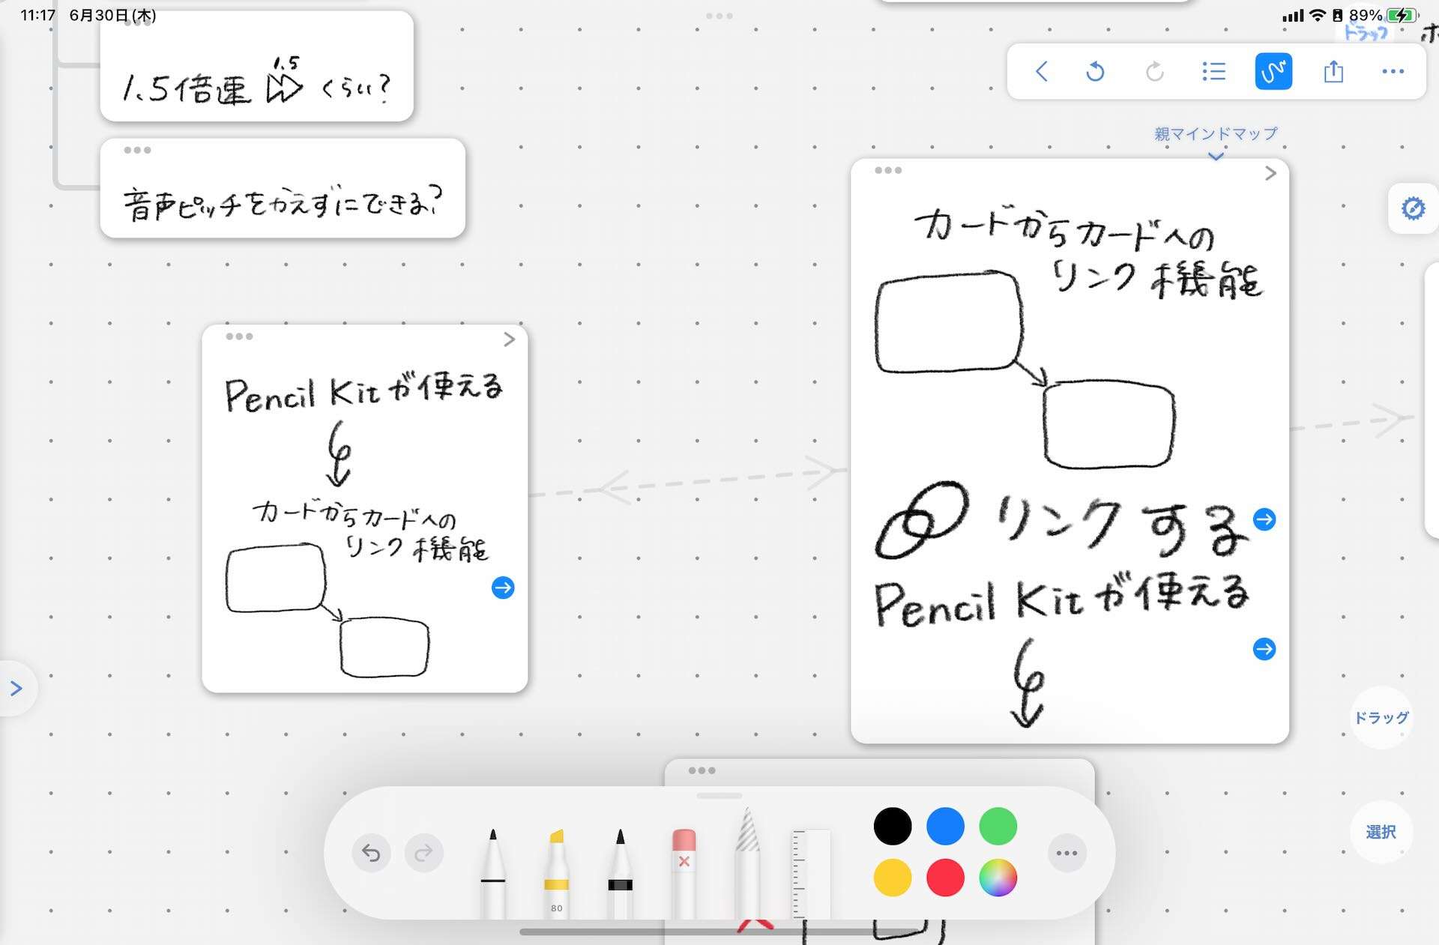Open the outline list view icon

[1214, 72]
